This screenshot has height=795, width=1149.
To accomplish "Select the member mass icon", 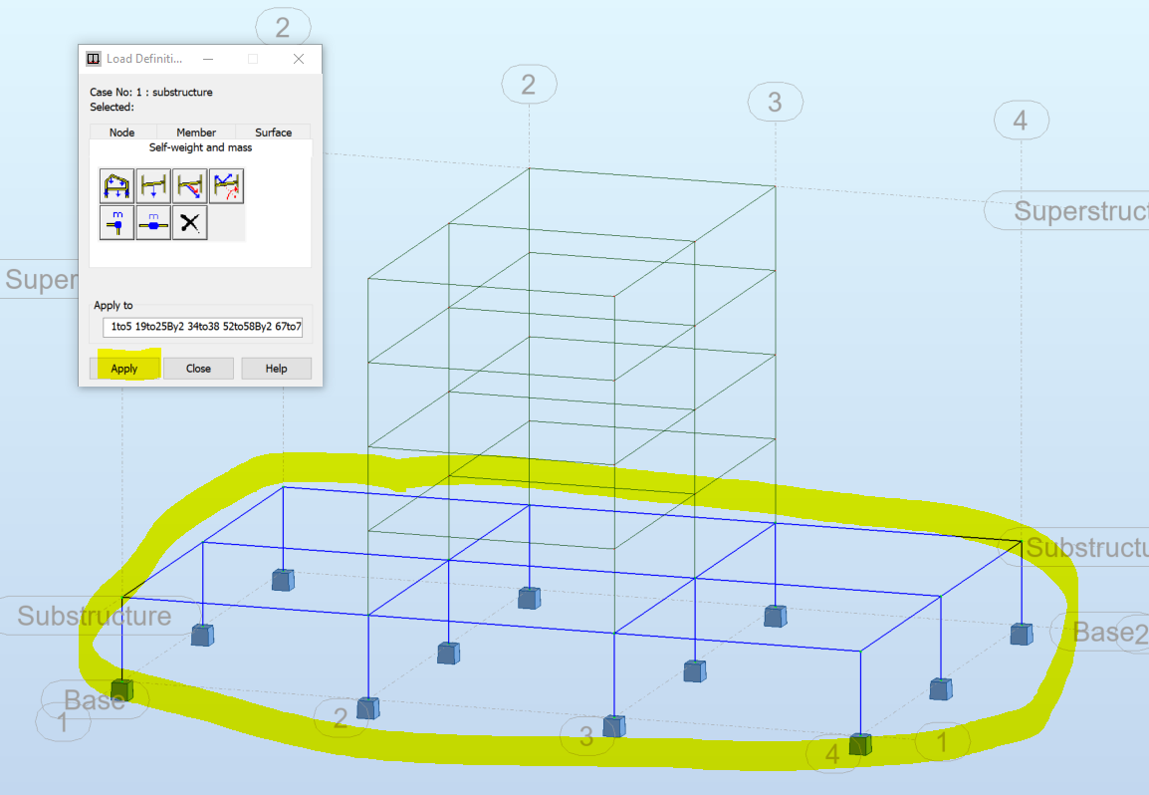I will [x=152, y=223].
